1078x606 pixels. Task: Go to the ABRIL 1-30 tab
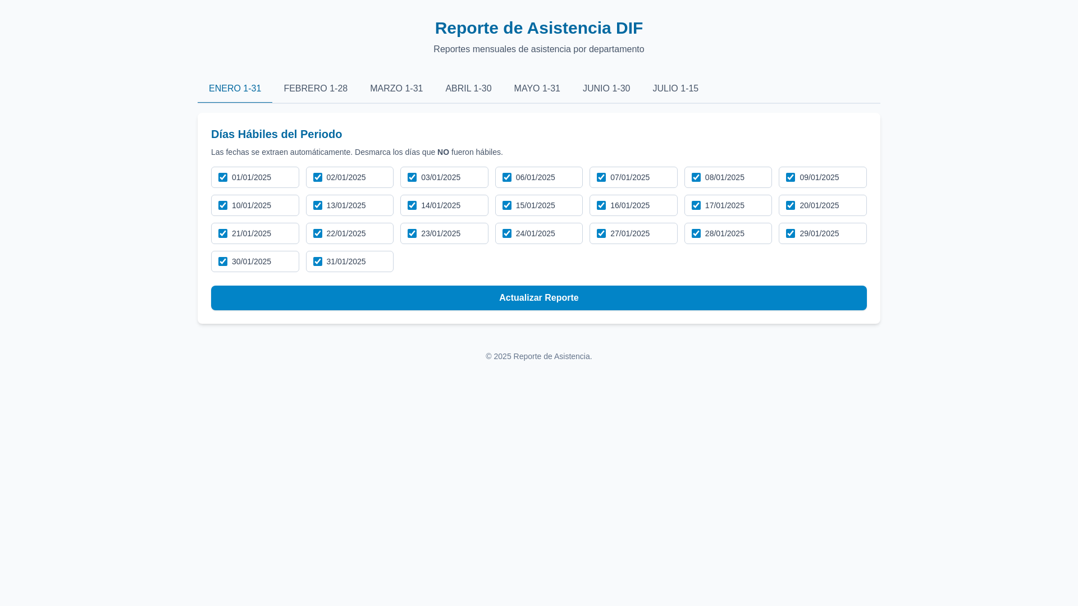coord(468,89)
